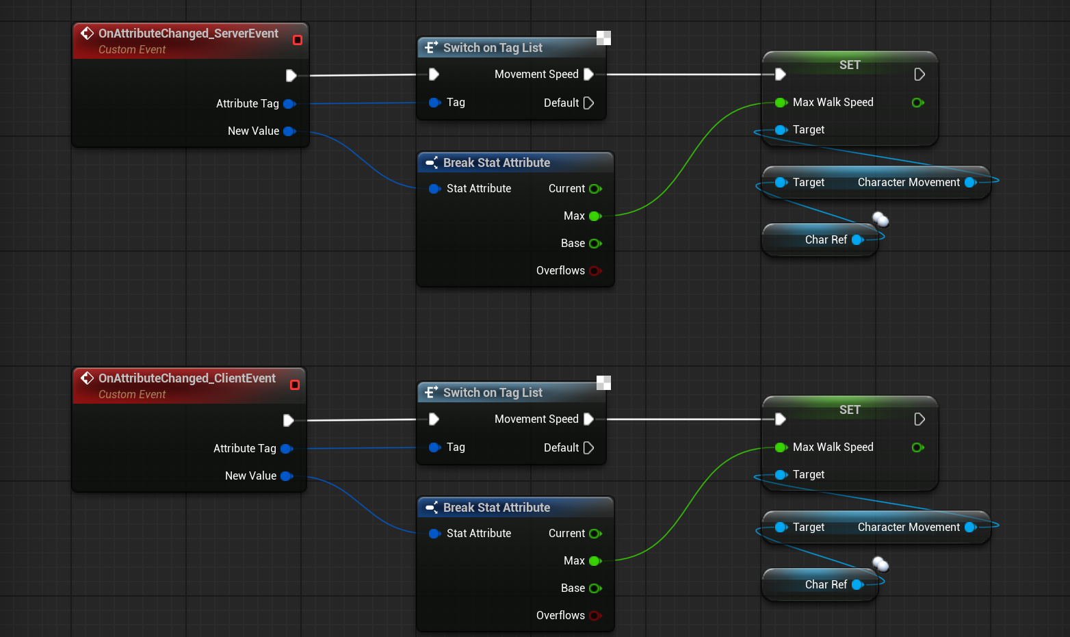The width and height of the screenshot is (1070, 637).
Task: Click the break-struct icon on the upper Break Stat Attribute node
Action: 432,162
